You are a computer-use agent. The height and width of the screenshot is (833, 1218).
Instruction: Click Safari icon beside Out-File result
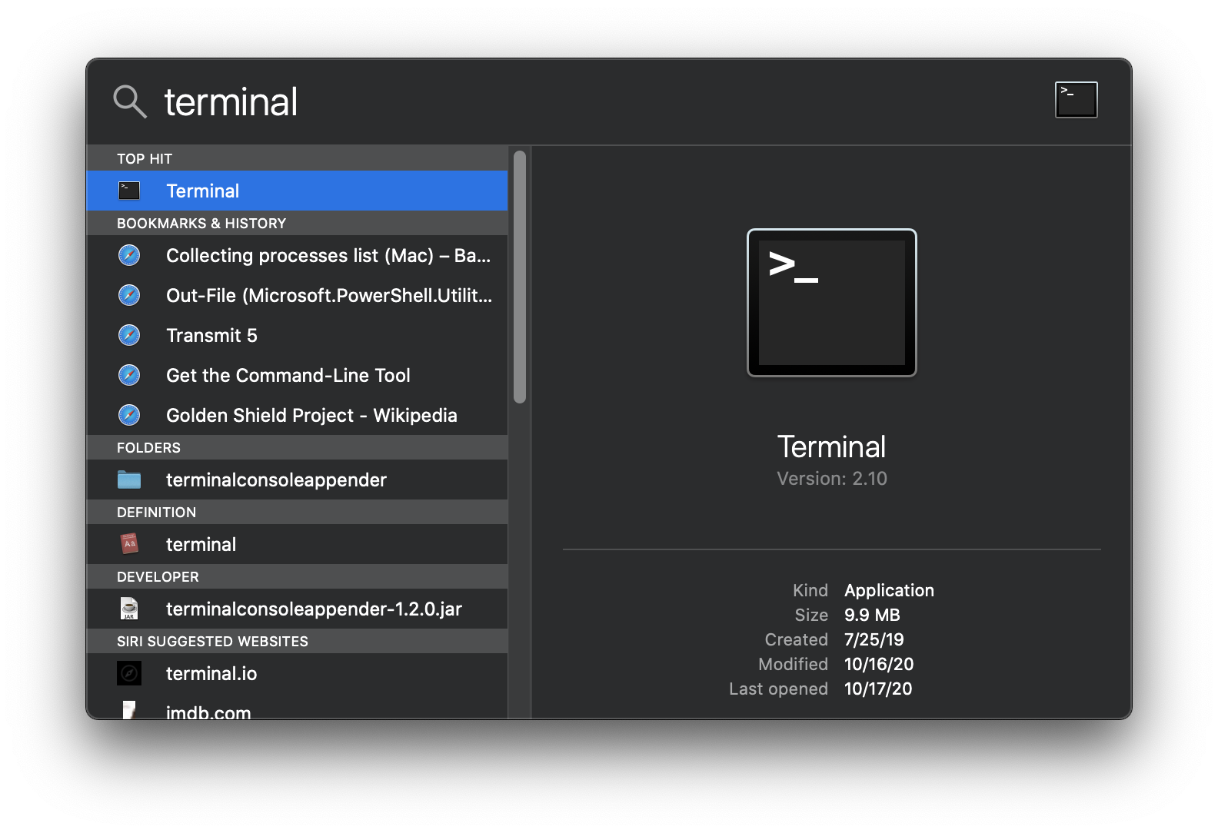point(129,295)
